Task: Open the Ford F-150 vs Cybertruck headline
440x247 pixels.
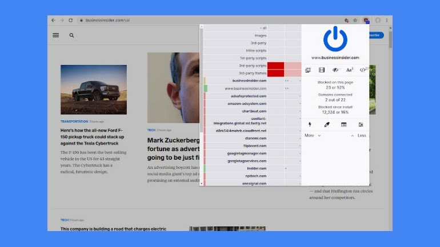Action: click(x=92, y=137)
